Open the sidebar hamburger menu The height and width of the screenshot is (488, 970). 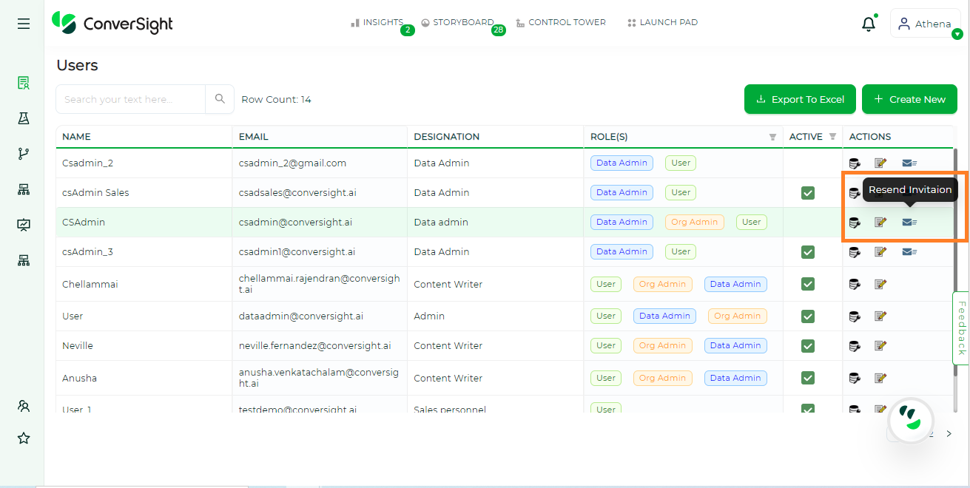[x=23, y=23]
